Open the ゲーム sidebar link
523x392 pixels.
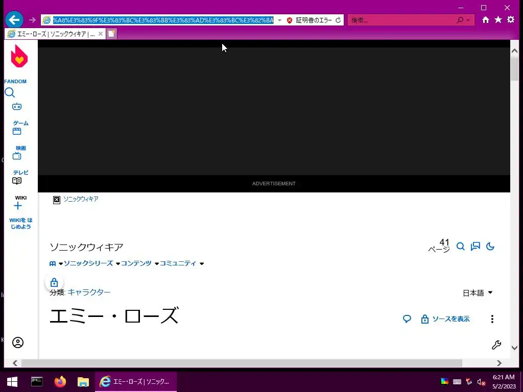(x=20, y=123)
